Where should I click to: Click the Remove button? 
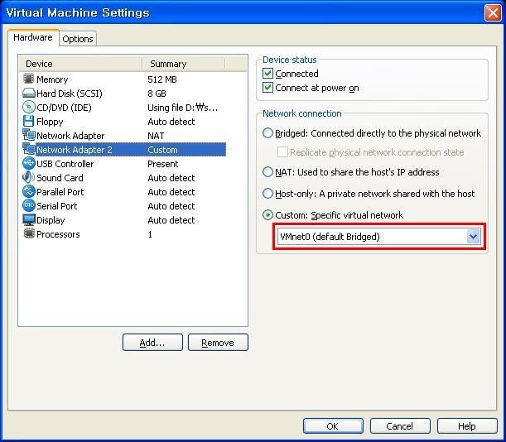pyautogui.click(x=218, y=343)
